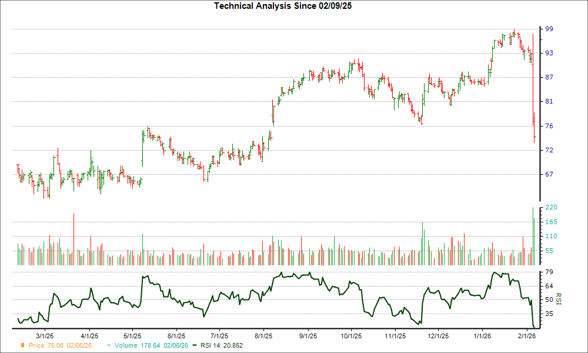588x353 pixels.
Task: Open the 2/1/26 date axis label
Action: pos(526,336)
